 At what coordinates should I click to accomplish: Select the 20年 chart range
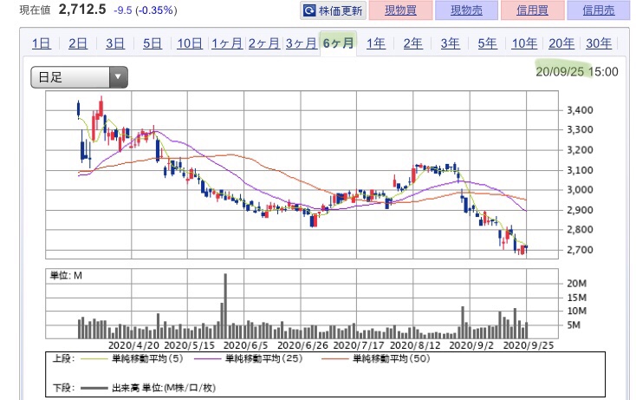tap(561, 43)
